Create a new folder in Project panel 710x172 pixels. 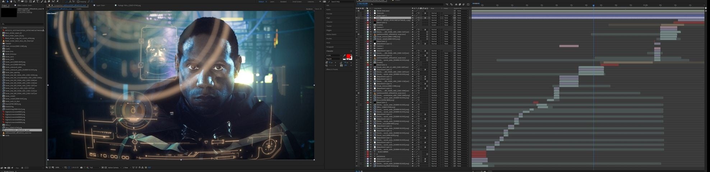(x=5, y=168)
